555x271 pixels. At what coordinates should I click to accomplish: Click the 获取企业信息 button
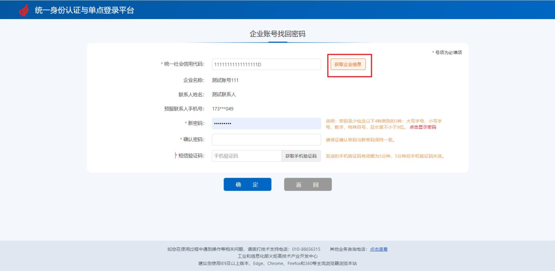tap(348, 64)
